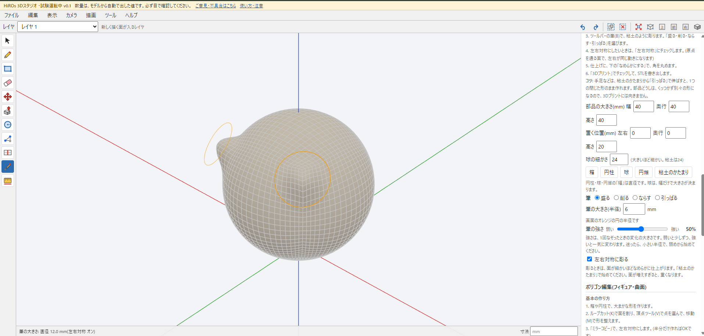704x336 pixels.
Task: Switch to top view (上) icon
Action: [x=662, y=27]
